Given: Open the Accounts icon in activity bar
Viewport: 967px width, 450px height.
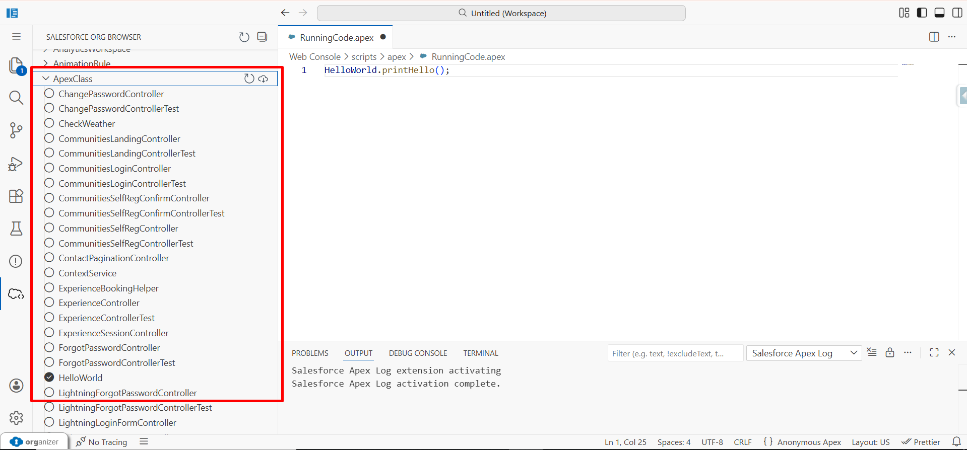Looking at the screenshot, I should point(16,386).
